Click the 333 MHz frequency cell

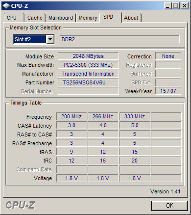[x=135, y=116]
